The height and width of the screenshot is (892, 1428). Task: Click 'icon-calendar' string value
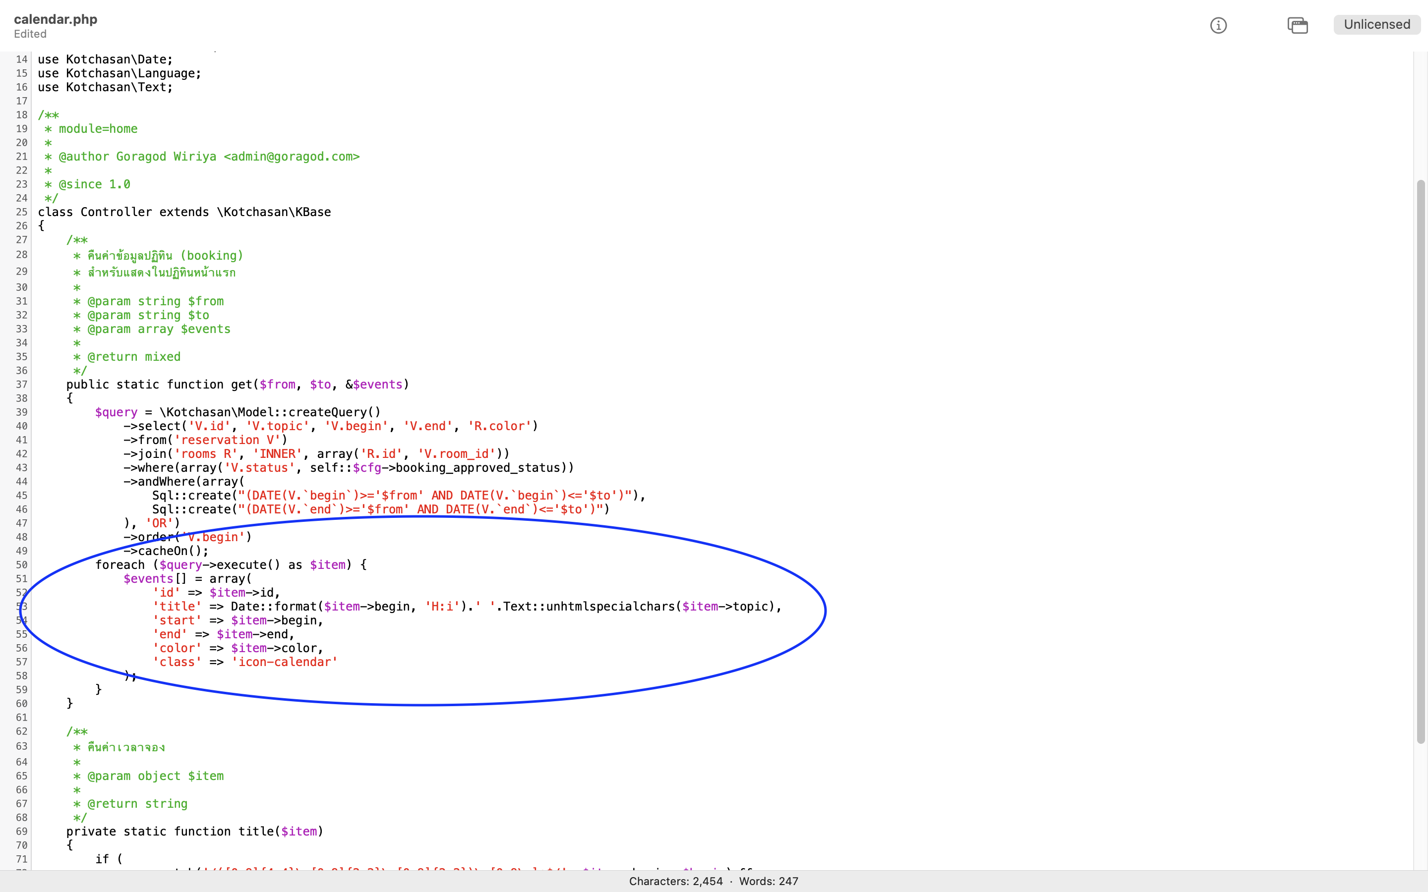pyautogui.click(x=285, y=662)
